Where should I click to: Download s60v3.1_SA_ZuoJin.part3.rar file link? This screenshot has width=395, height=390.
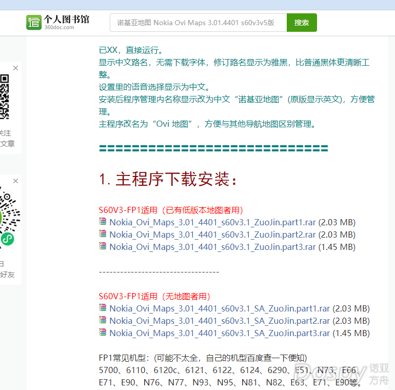coord(220,334)
